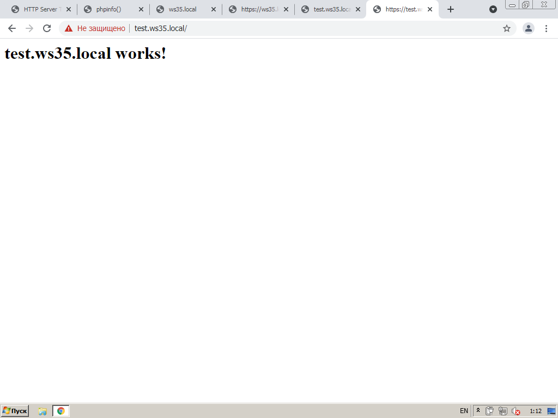The width and height of the screenshot is (558, 418).
Task: Open Chrome's three-dot menu
Action: [546, 28]
